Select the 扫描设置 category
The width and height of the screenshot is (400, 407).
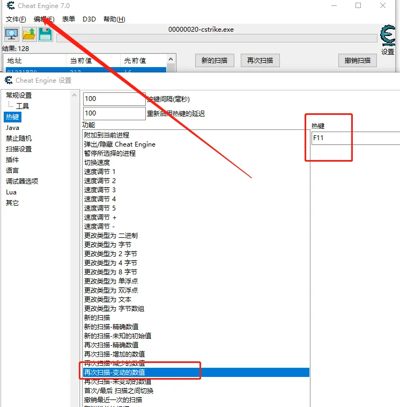click(x=19, y=149)
